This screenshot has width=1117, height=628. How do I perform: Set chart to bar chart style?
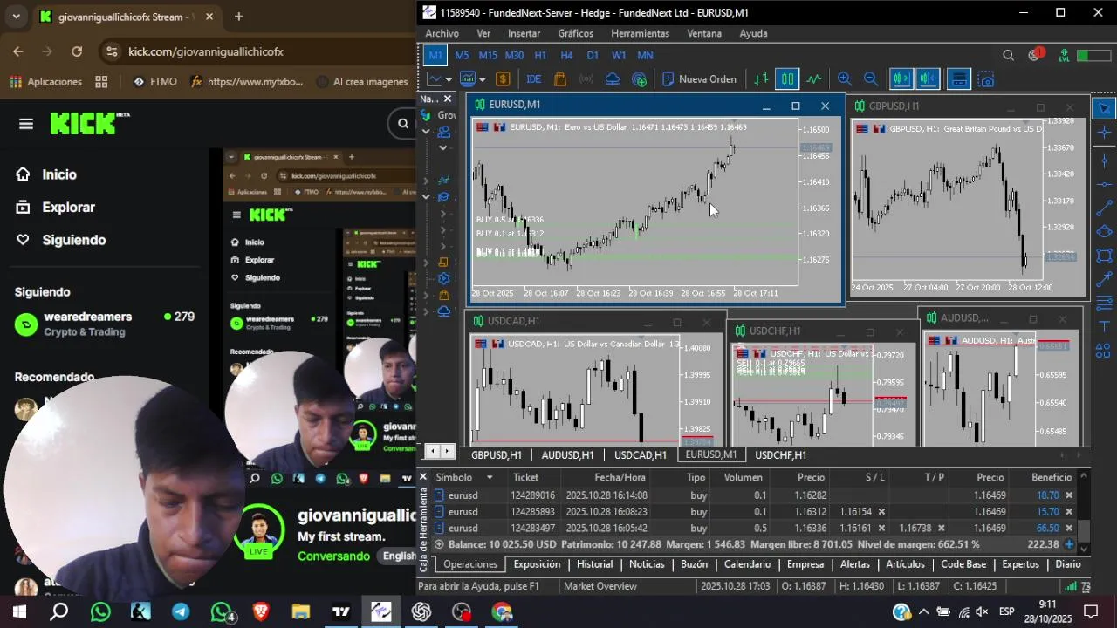coord(761,79)
